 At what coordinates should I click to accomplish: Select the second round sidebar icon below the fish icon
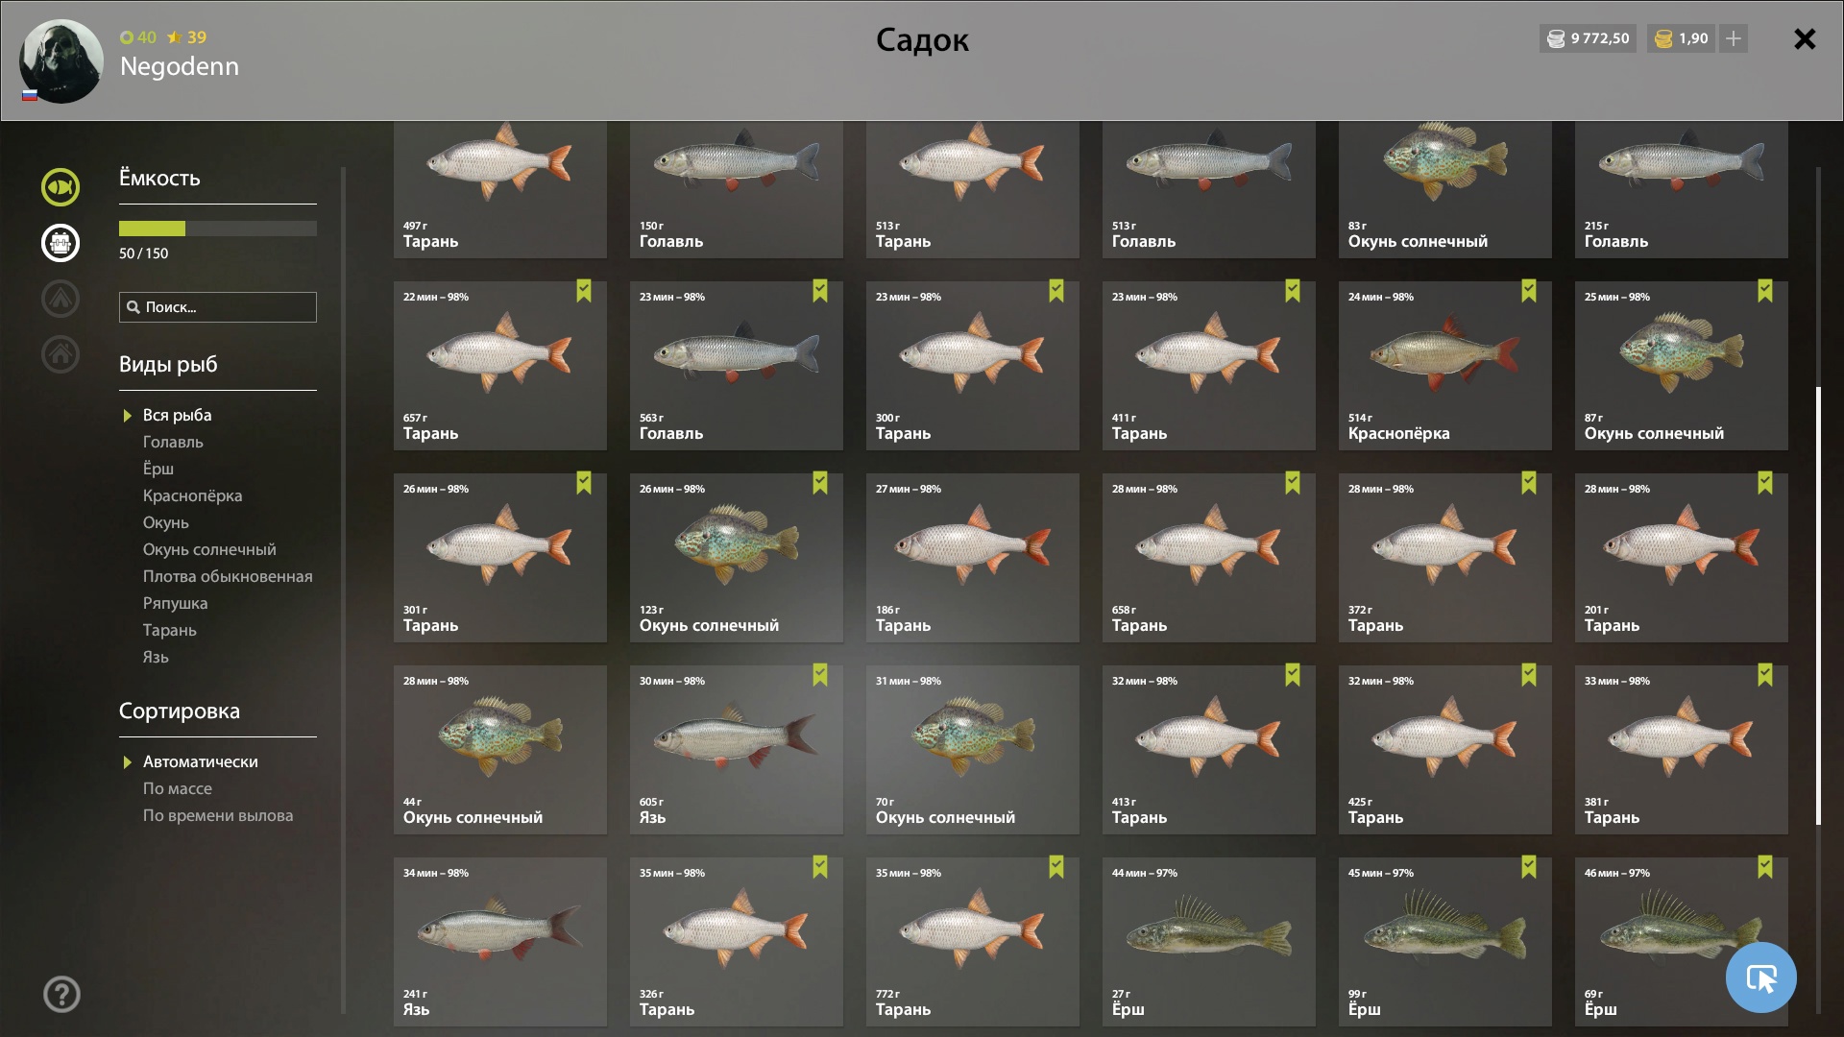[x=60, y=243]
